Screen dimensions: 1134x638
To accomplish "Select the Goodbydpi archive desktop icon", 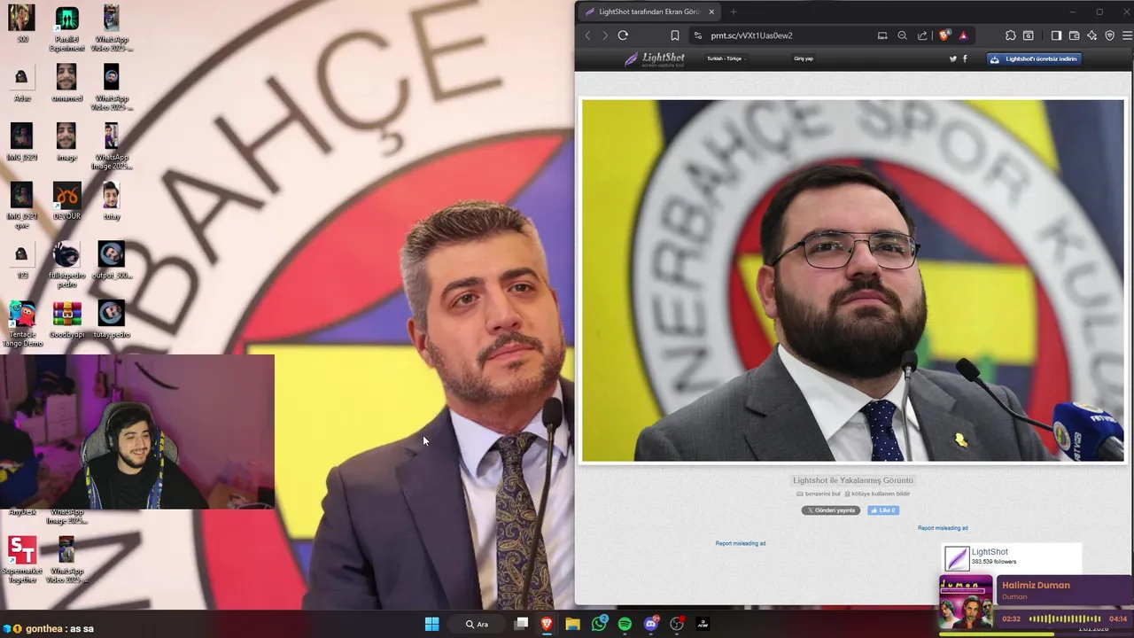I will click(66, 320).
